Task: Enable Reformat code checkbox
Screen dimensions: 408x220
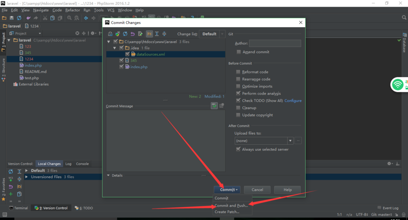Action: [x=238, y=72]
